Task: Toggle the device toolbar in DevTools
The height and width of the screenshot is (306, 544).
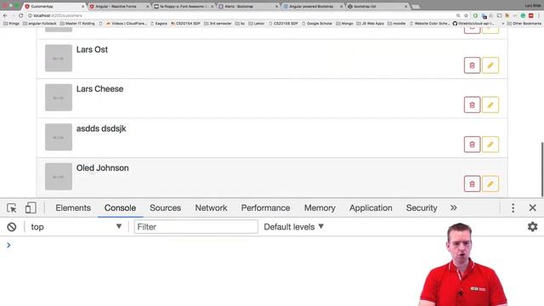Action: click(31, 207)
